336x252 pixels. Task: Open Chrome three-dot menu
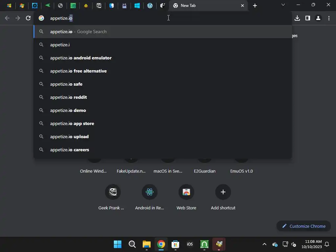329,18
